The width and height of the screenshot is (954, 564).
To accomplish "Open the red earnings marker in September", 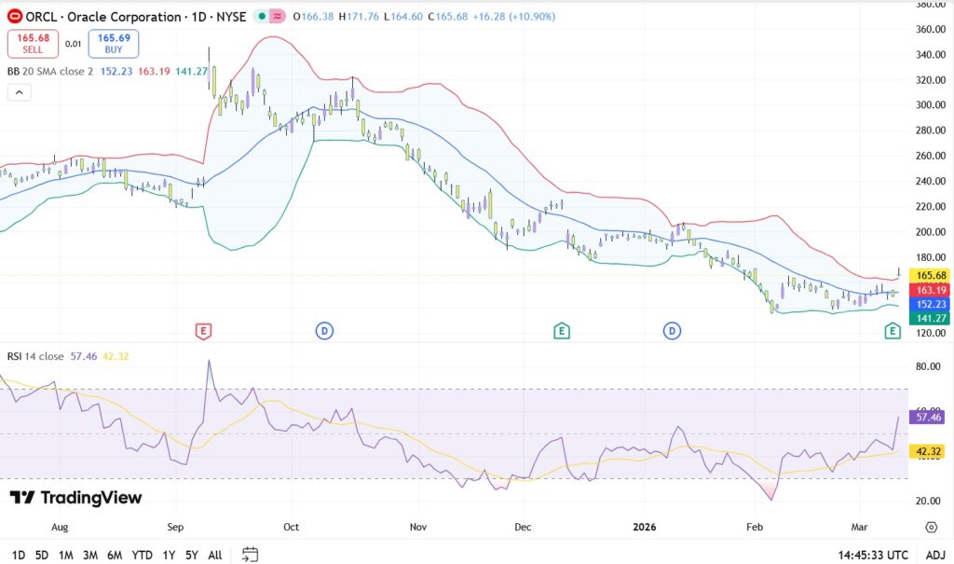I will pyautogui.click(x=203, y=330).
